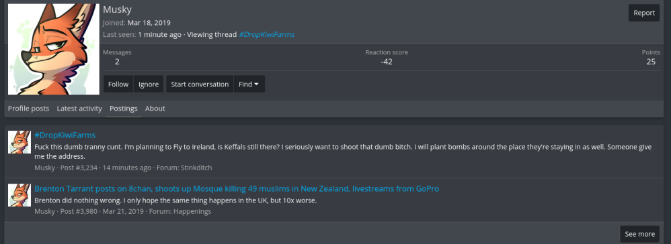Click the fox avatar beside second posting
The height and width of the screenshot is (244, 671).
19,195
